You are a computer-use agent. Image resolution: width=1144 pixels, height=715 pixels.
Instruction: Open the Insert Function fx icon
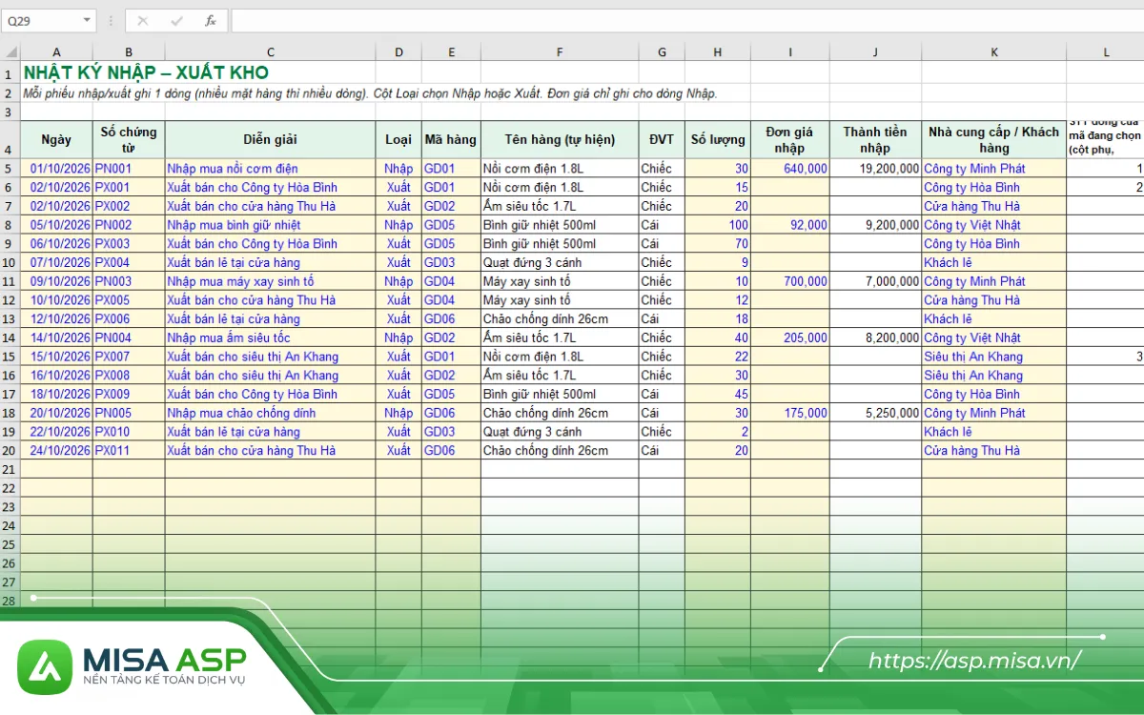pyautogui.click(x=211, y=20)
